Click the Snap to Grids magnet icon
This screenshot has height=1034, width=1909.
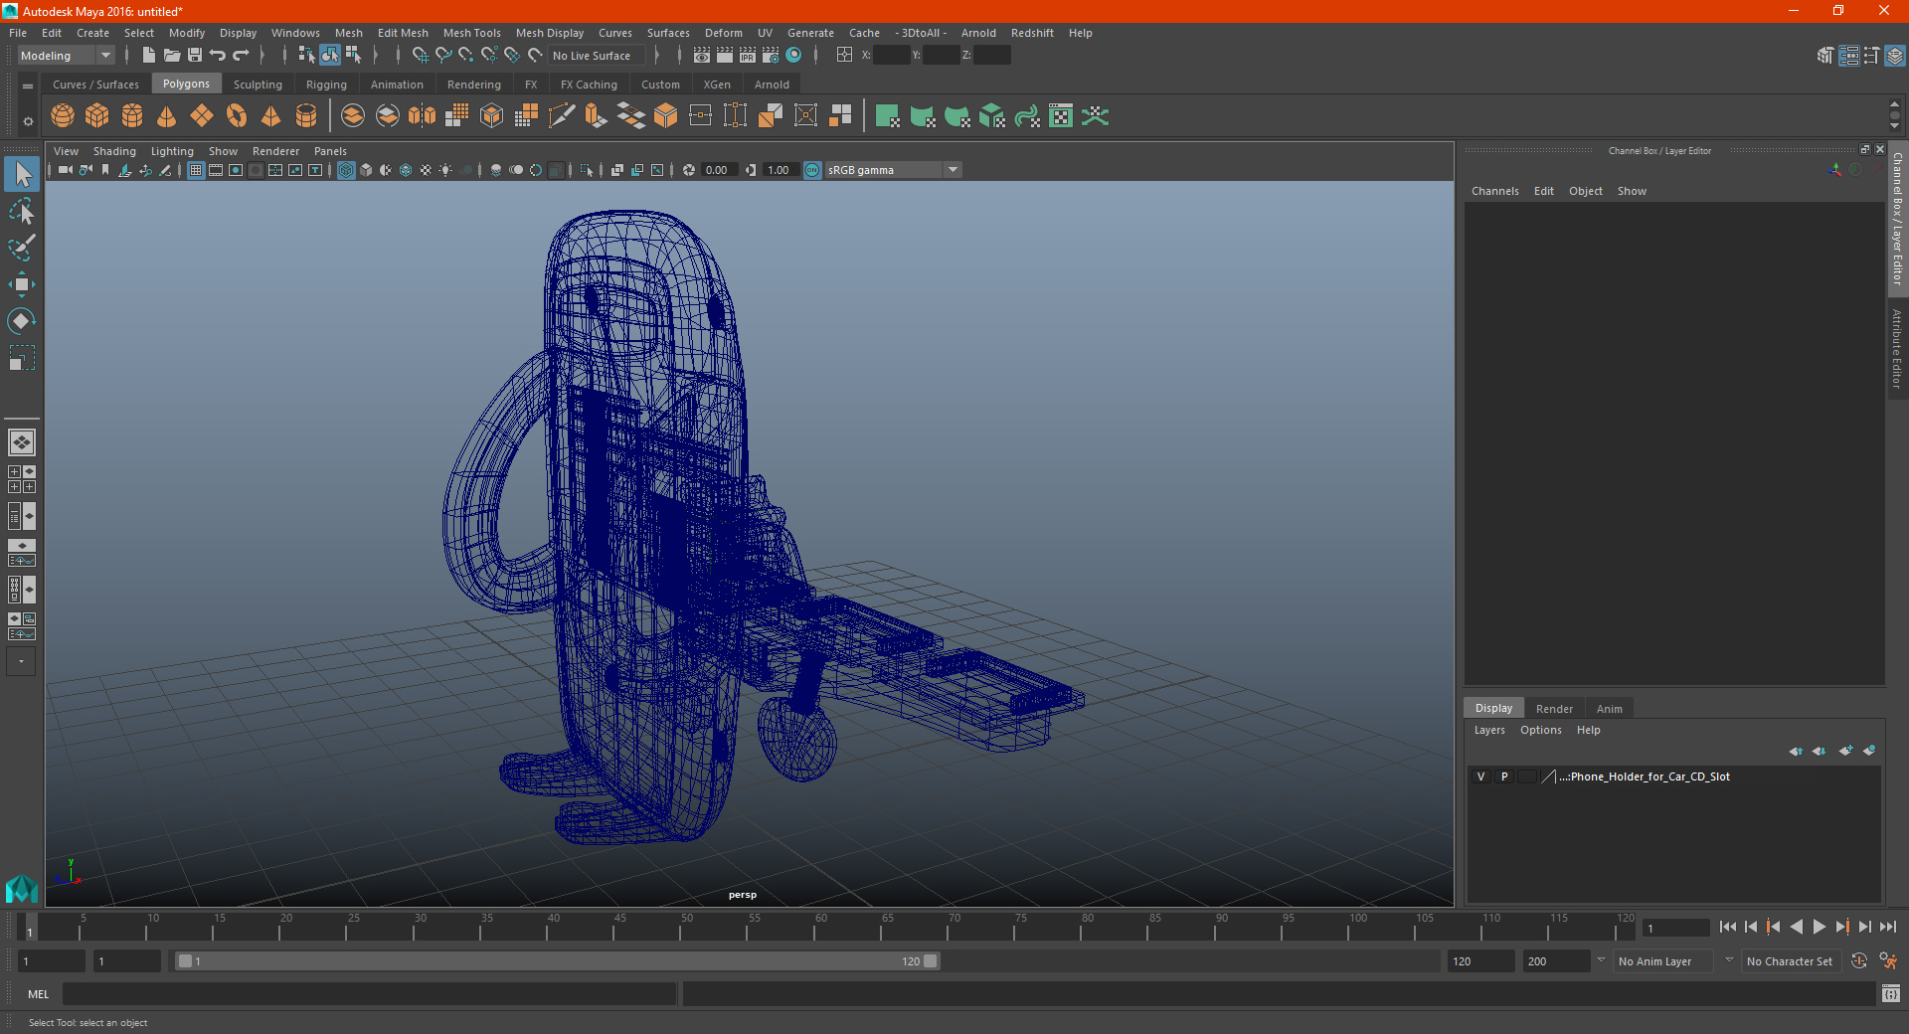[421, 56]
